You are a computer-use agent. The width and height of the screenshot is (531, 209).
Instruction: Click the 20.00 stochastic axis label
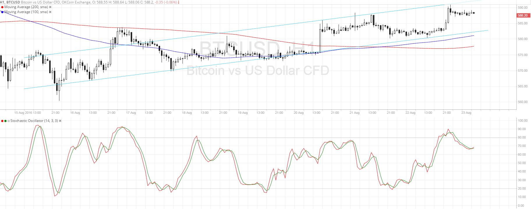522,188
